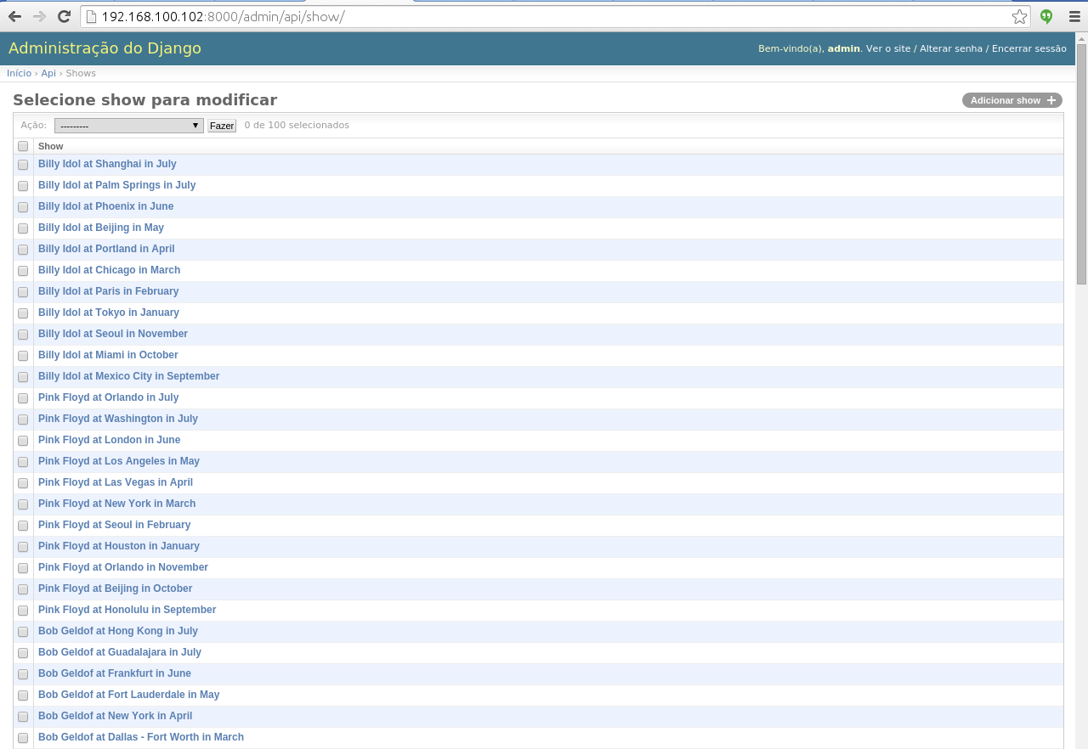Open Billy Idol at Seoul in November

(113, 334)
